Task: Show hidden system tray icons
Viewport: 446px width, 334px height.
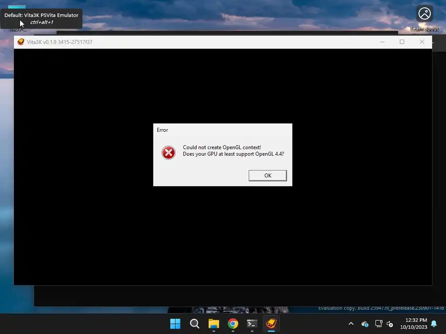Action: pos(351,324)
